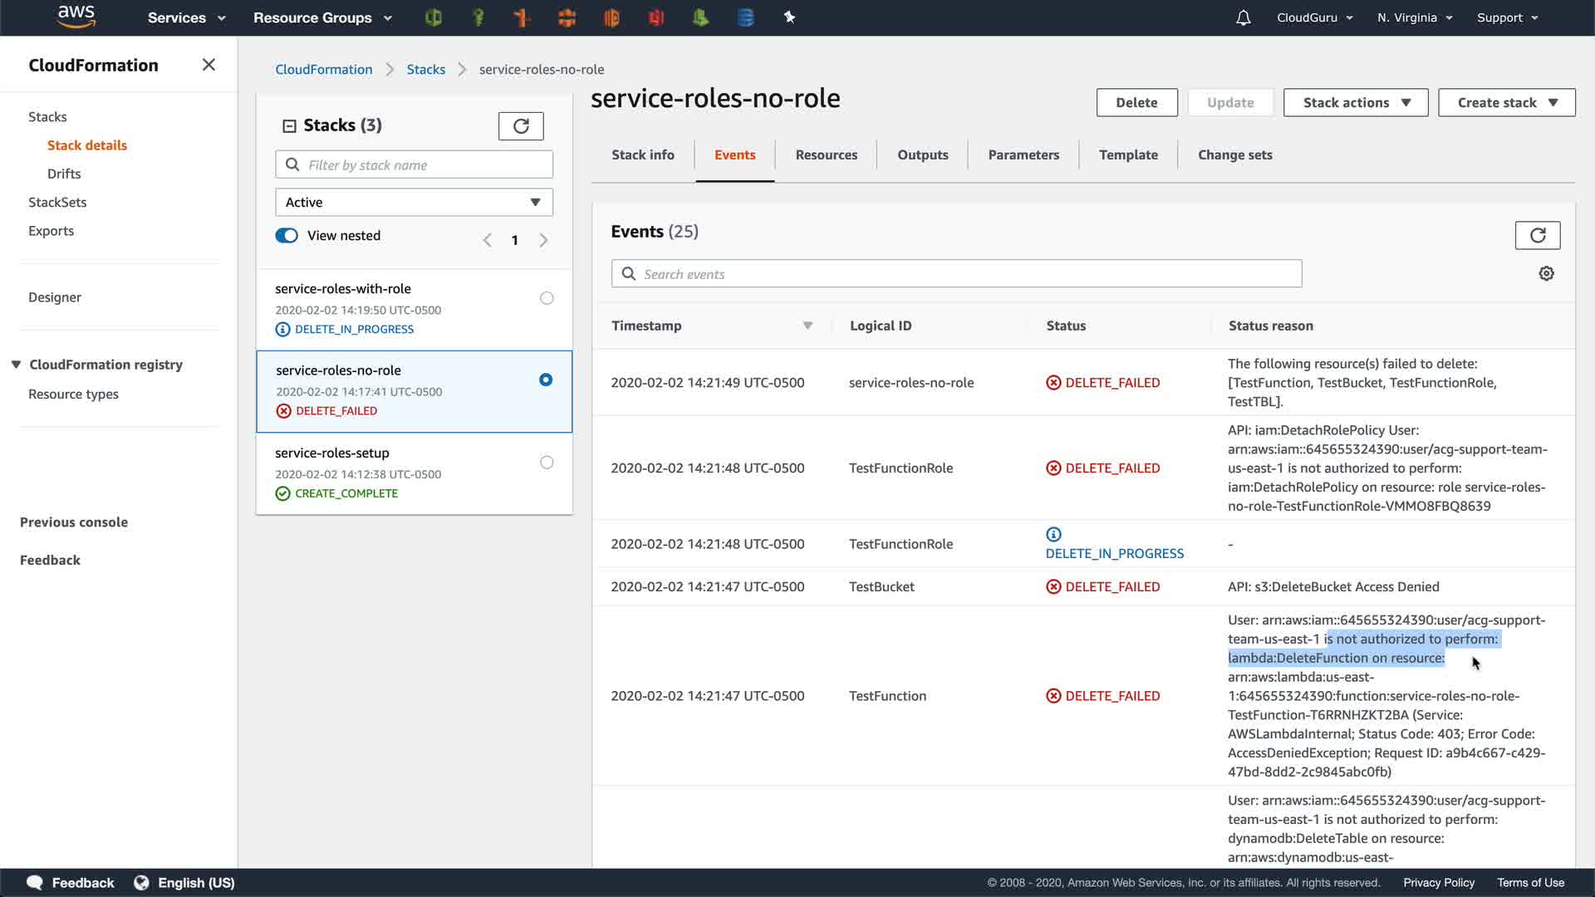Click the AWS logo home icon
Viewport: 1595px width, 897px height.
(x=76, y=17)
